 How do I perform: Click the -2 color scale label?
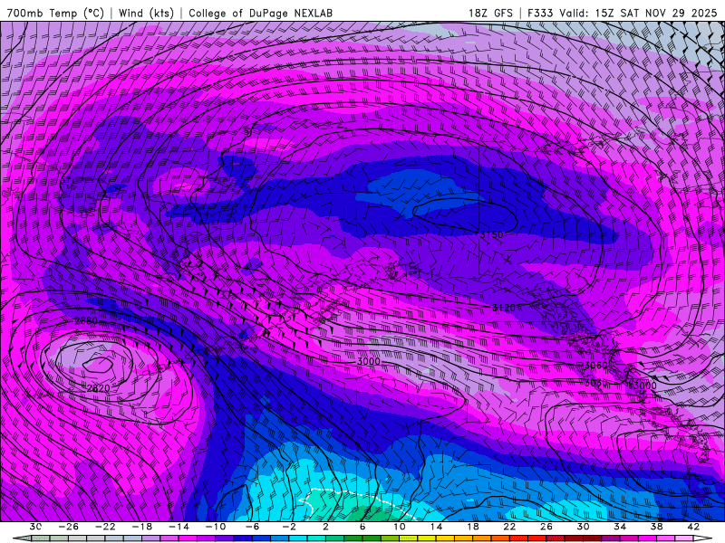[x=289, y=527]
